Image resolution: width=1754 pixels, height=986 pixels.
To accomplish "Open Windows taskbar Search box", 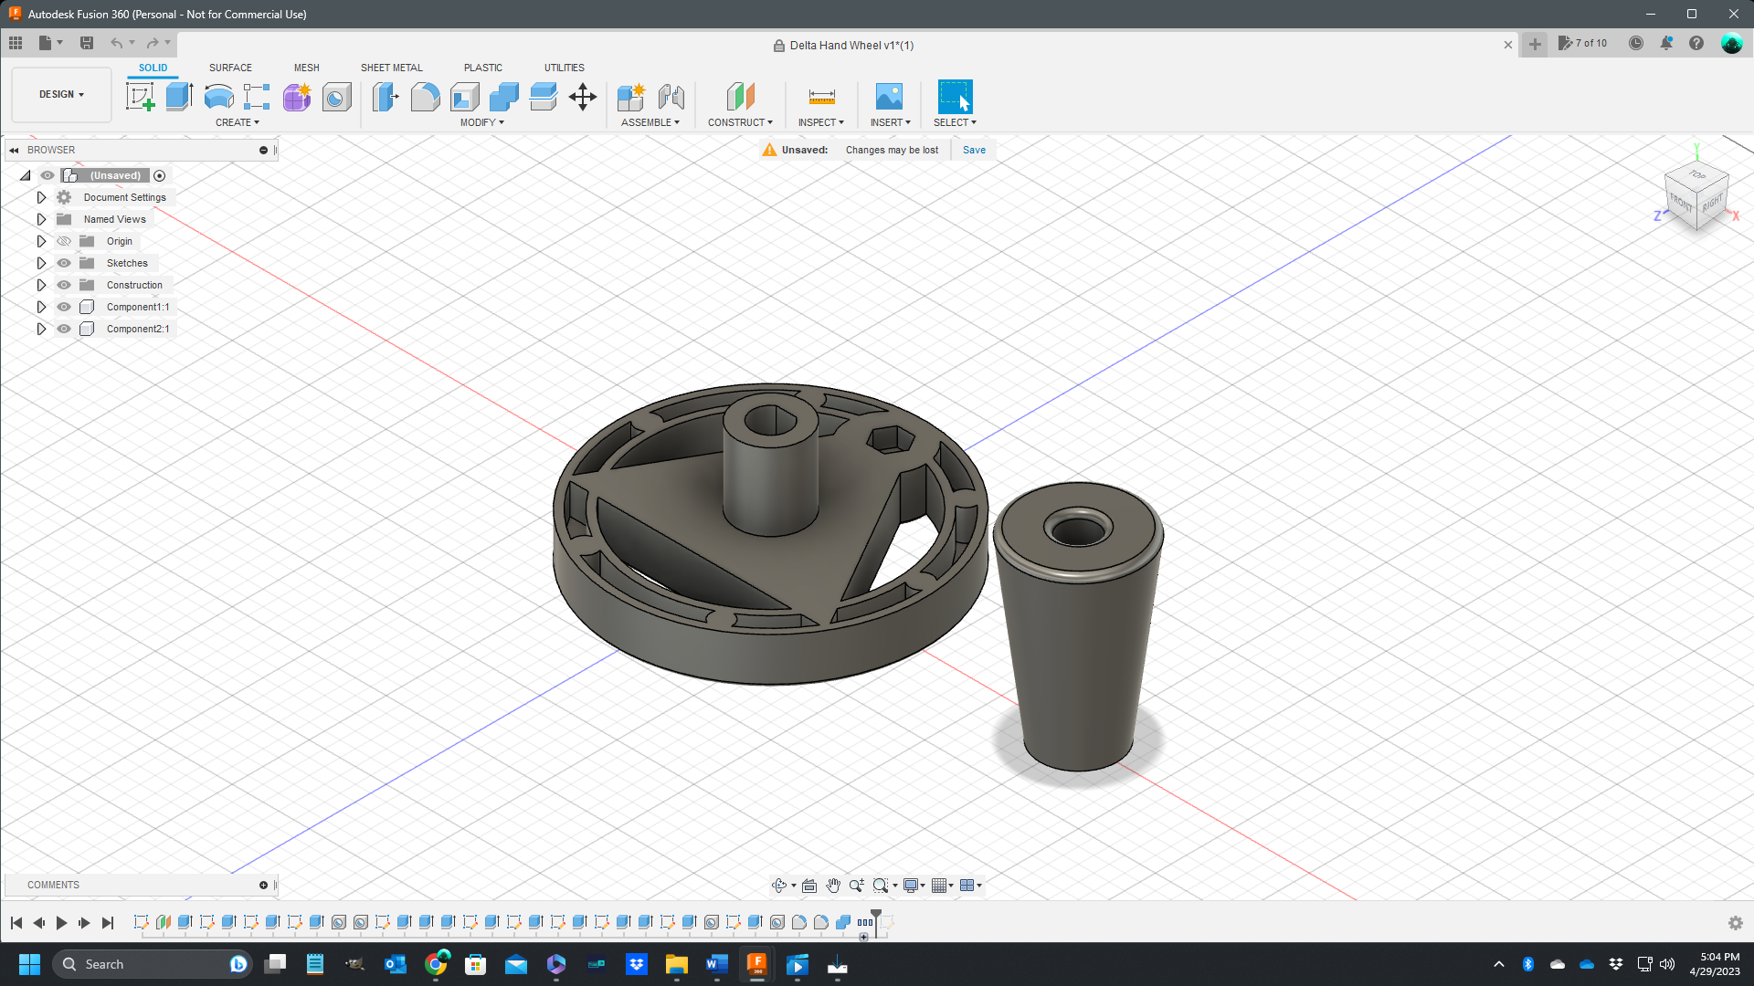I will tap(152, 964).
